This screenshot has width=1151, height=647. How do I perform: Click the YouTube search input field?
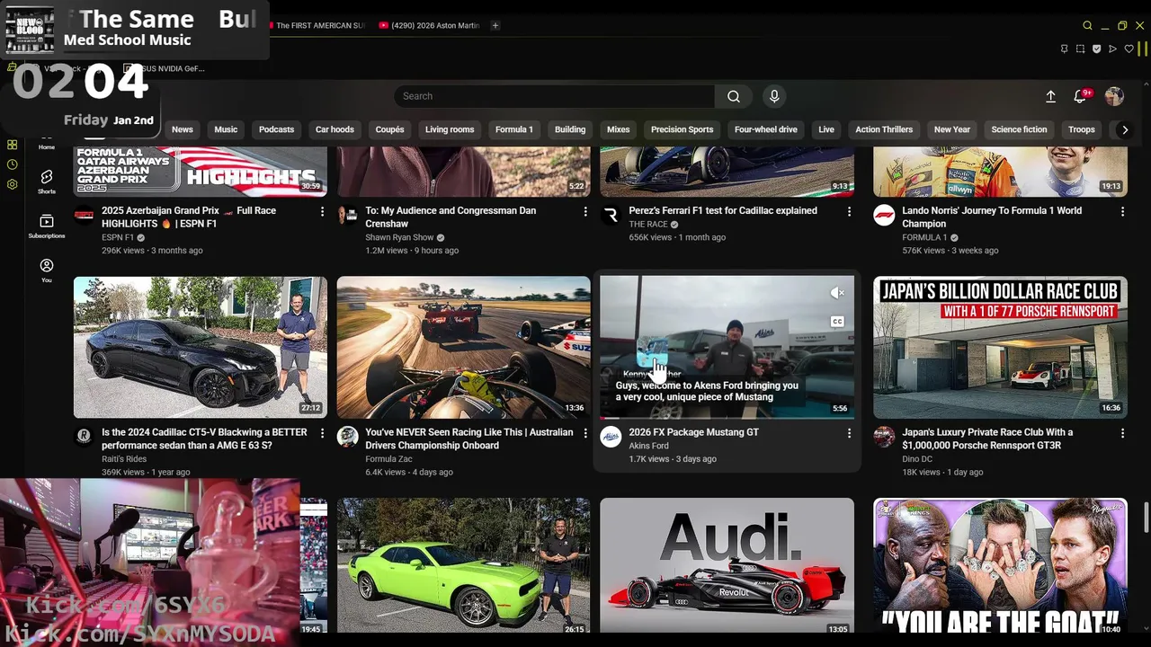click(554, 96)
